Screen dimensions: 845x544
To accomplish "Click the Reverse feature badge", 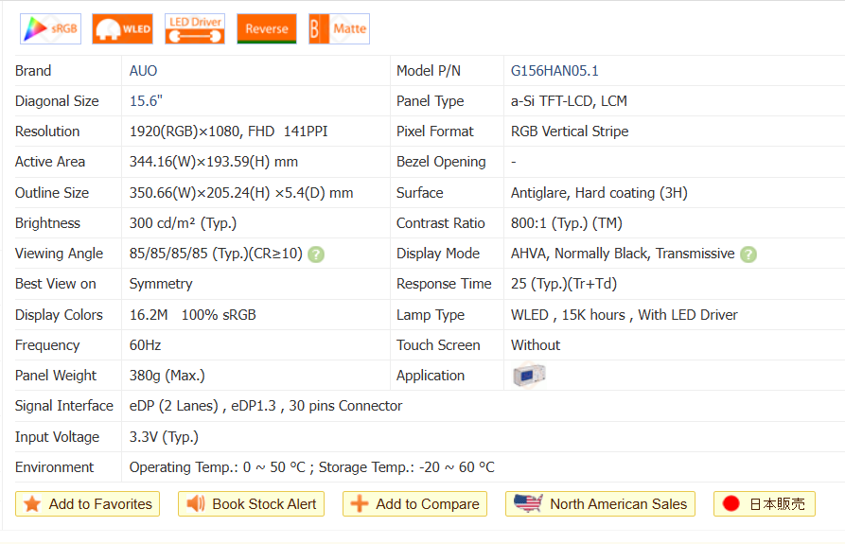I will [x=266, y=28].
